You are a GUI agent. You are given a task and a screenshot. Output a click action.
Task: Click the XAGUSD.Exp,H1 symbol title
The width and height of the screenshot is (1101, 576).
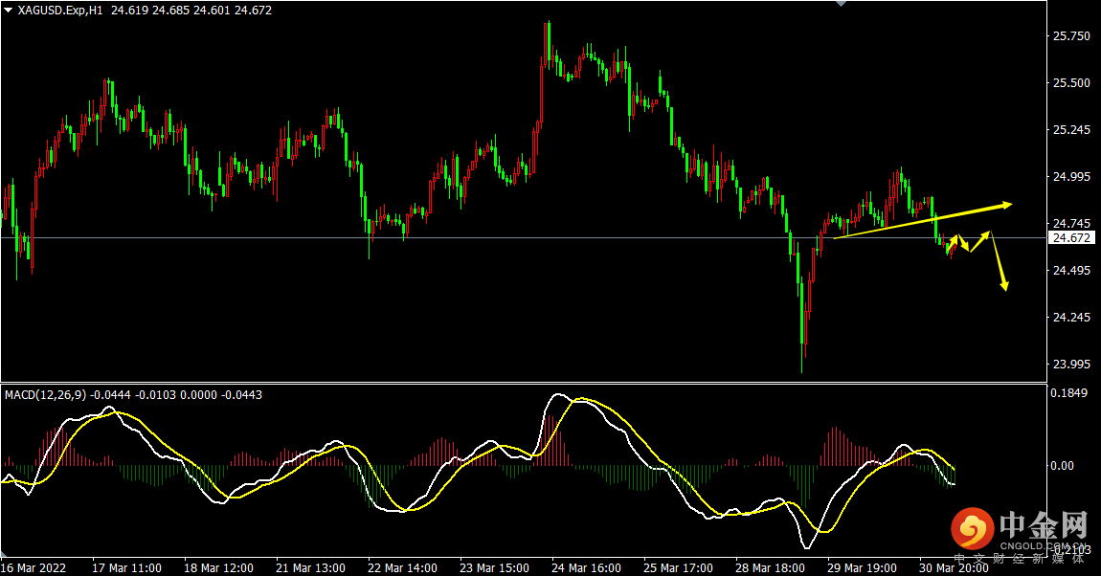(x=60, y=11)
